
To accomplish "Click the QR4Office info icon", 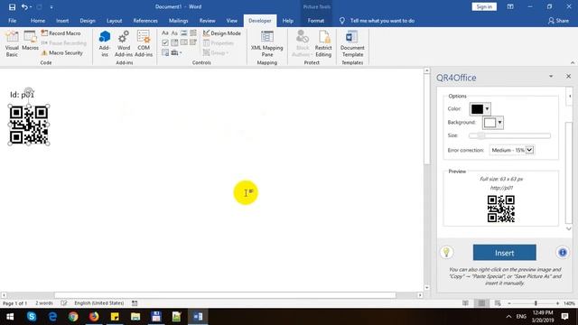I will pyautogui.click(x=562, y=253).
